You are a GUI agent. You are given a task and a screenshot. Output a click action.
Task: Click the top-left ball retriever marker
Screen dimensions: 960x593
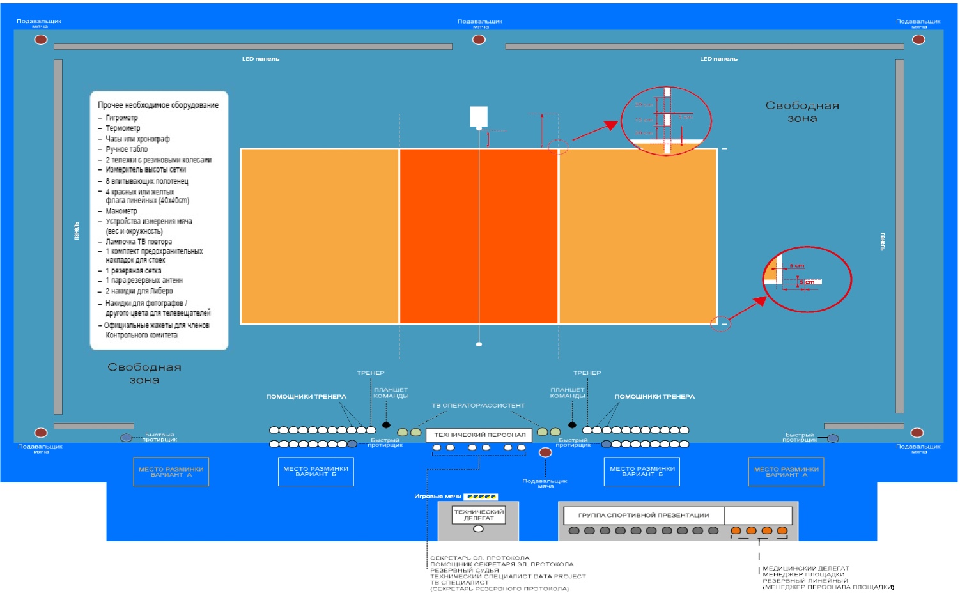pos(40,40)
